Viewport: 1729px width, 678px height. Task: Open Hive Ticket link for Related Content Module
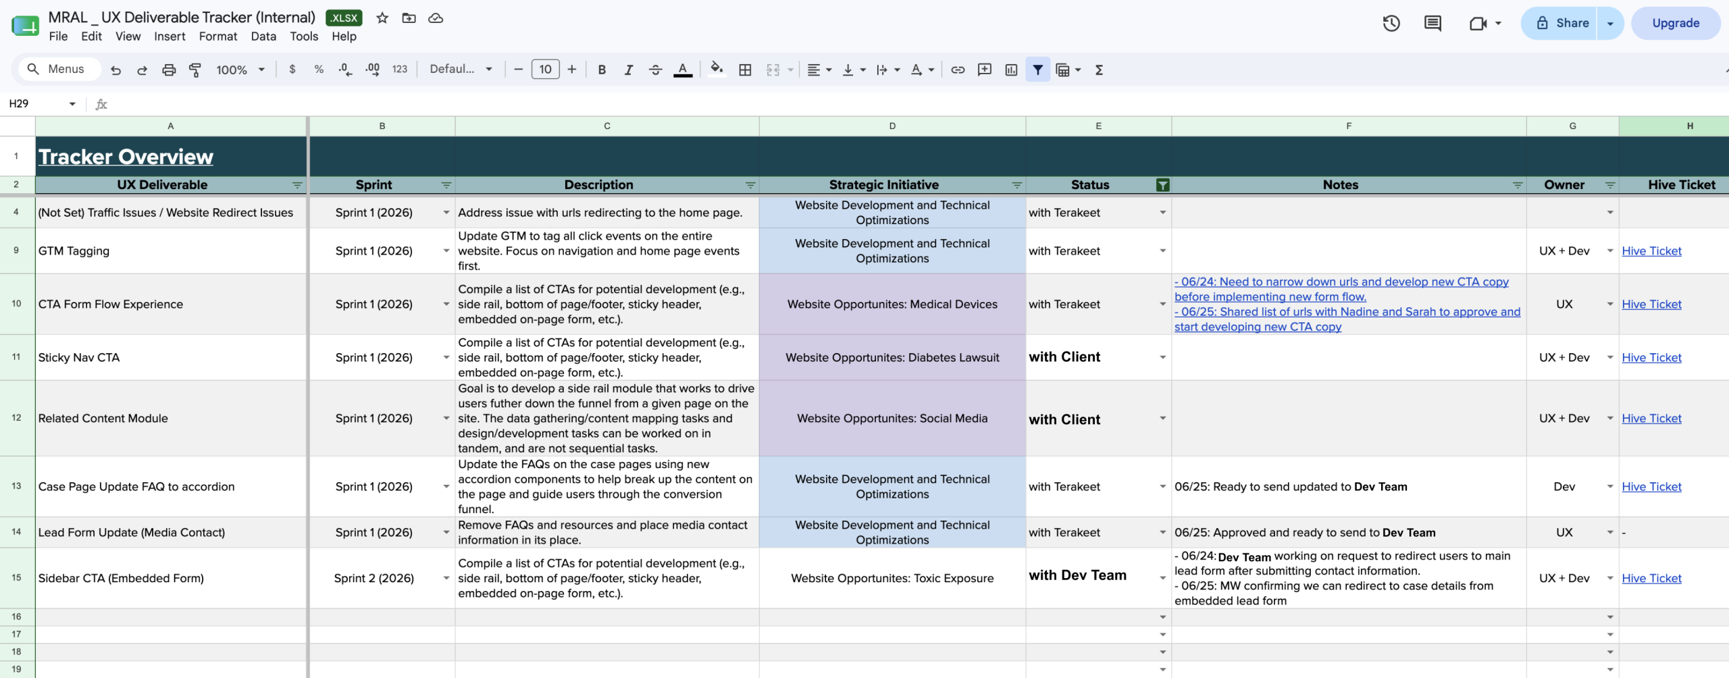pos(1651,419)
